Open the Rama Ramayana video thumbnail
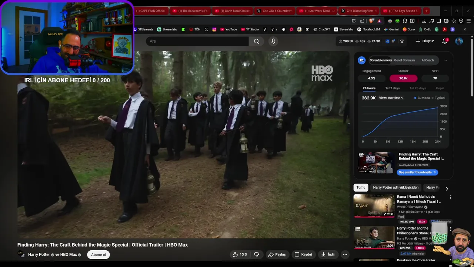Image resolution: width=474 pixels, height=267 pixels. pyautogui.click(x=374, y=206)
